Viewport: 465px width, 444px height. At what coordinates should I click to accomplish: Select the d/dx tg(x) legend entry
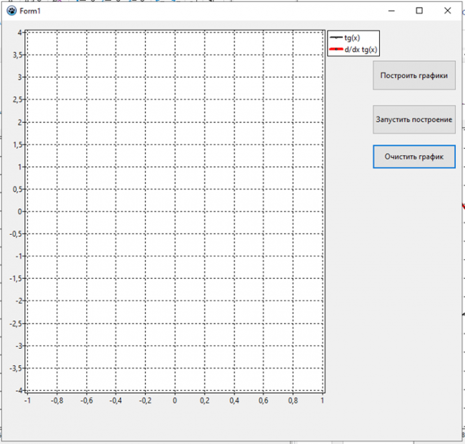353,50
